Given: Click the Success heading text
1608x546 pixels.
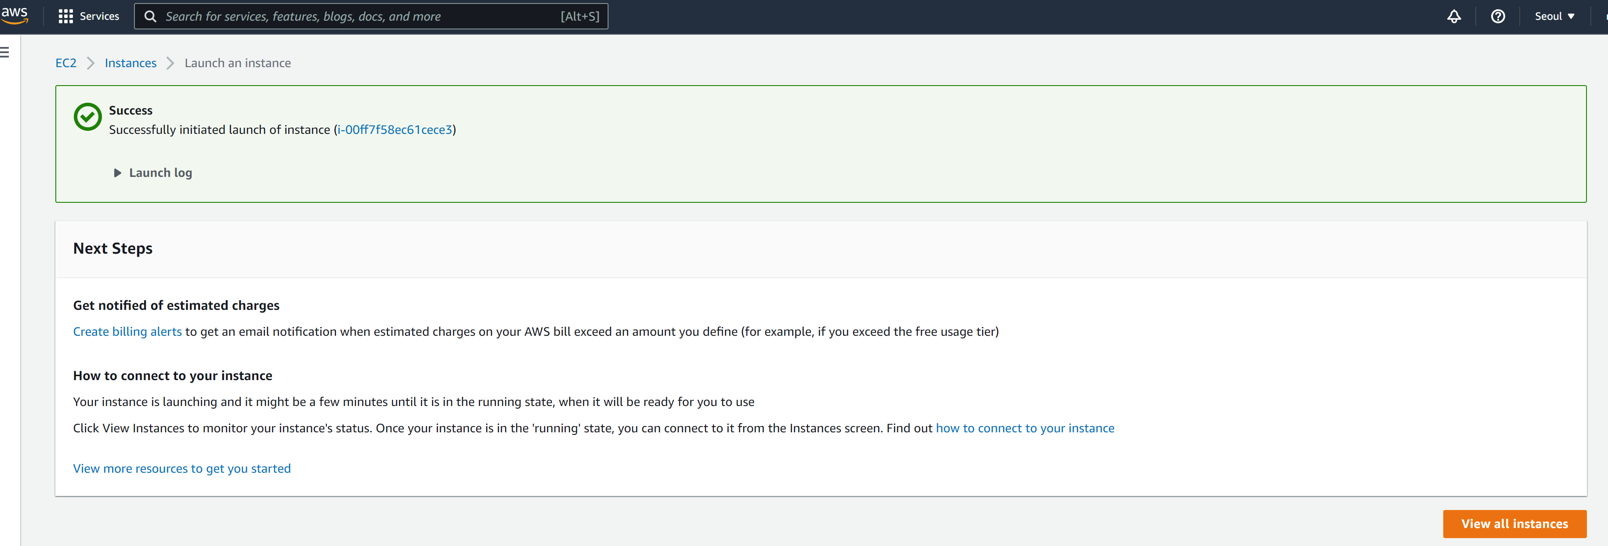Looking at the screenshot, I should [130, 110].
